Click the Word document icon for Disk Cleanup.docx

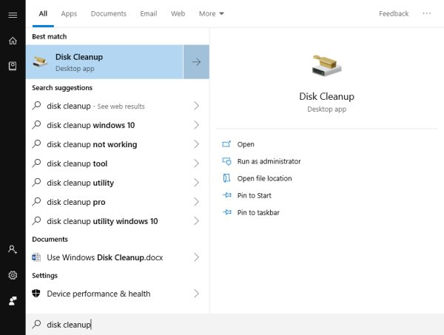[36, 257]
